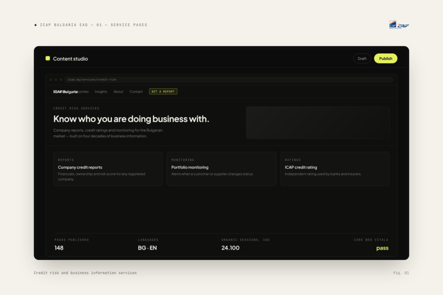Click the Pages published value '148'

(59, 248)
